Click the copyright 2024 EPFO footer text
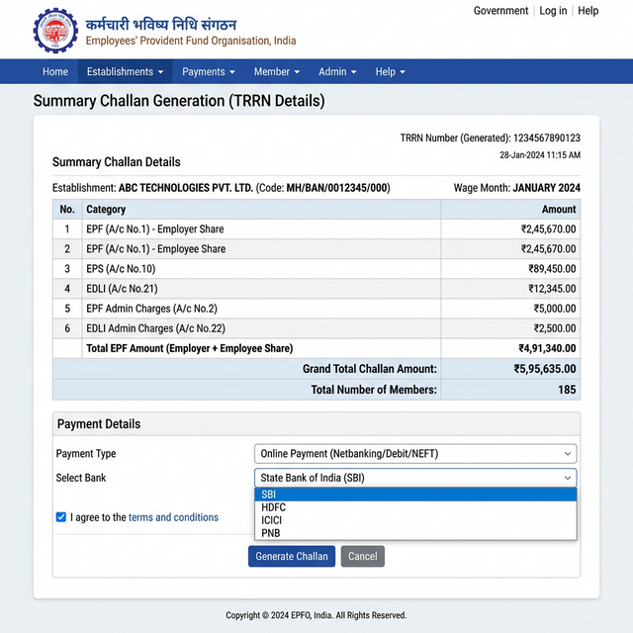633x633 pixels. (x=316, y=615)
